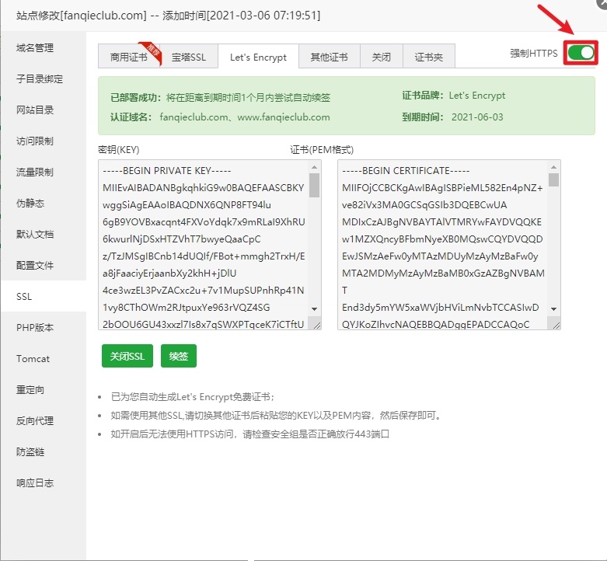Toggle the 强制HTTPS switch

point(581,53)
